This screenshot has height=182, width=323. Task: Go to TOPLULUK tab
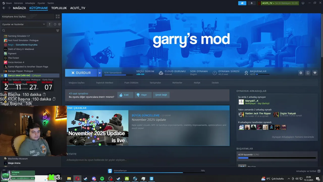point(59,8)
